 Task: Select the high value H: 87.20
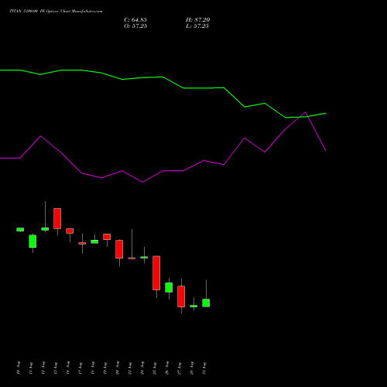(x=197, y=20)
